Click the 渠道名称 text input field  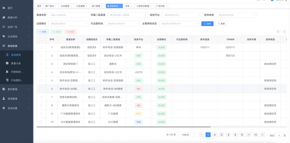pos(69,15)
